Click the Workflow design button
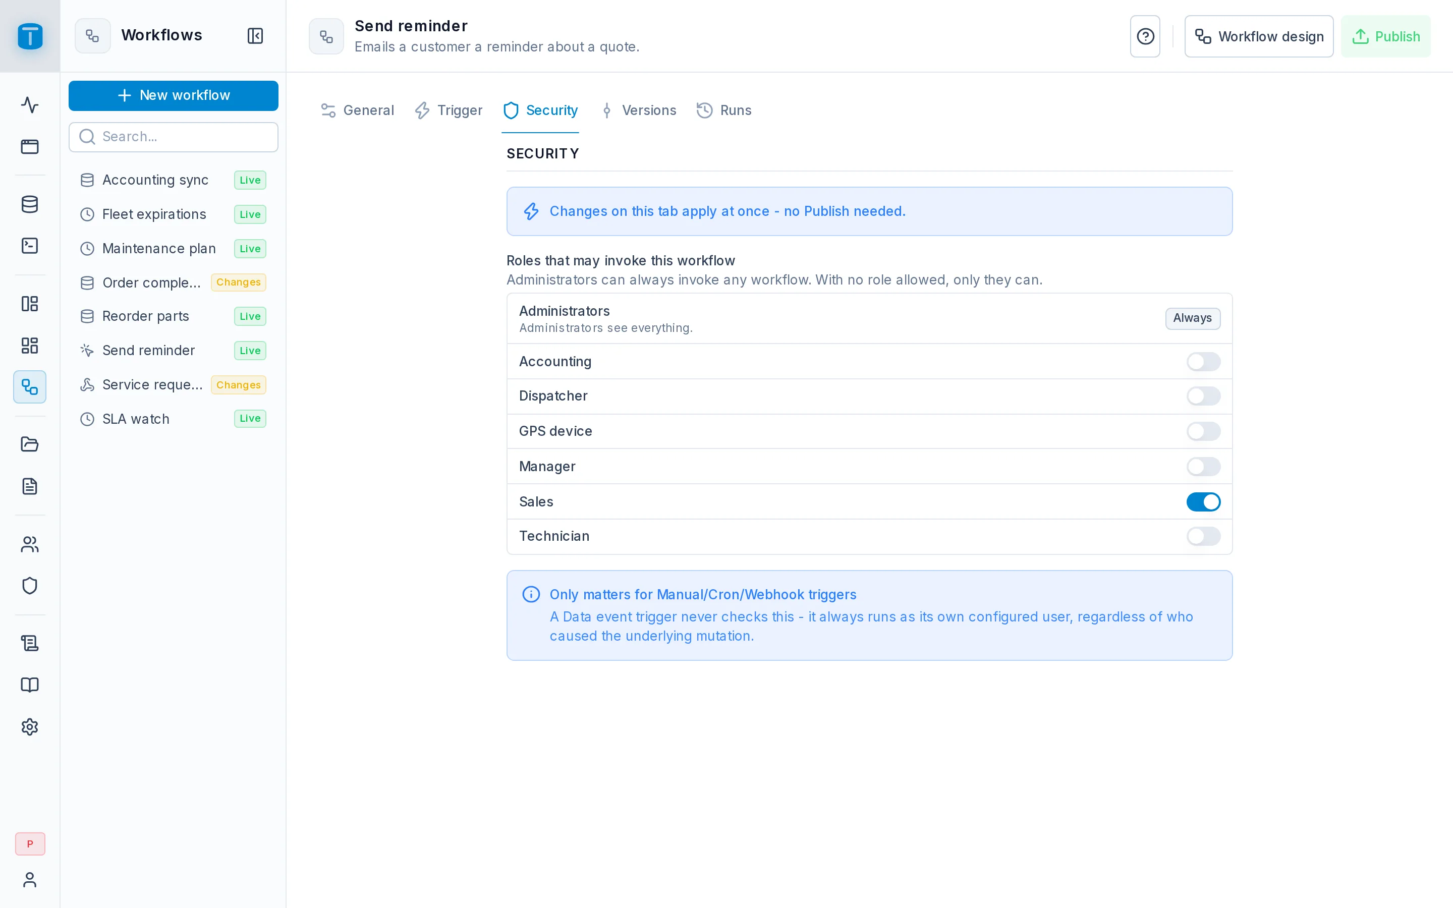 point(1258,37)
